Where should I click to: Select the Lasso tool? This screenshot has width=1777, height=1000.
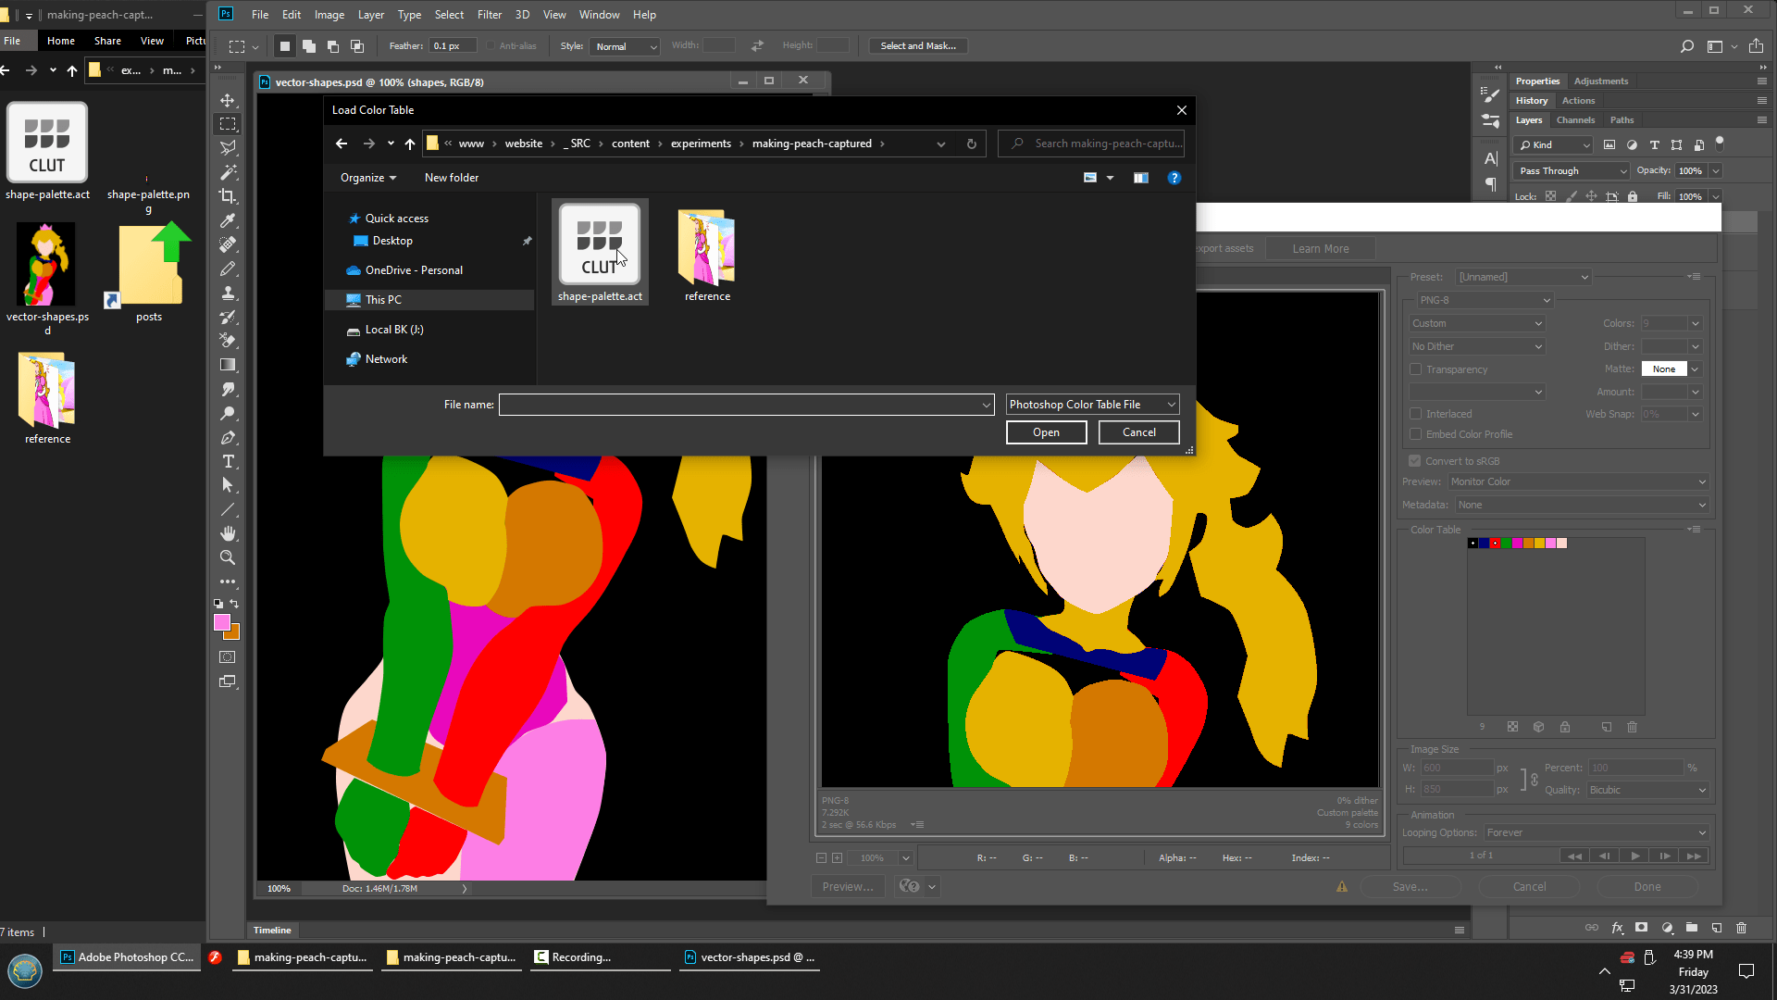coord(228,148)
